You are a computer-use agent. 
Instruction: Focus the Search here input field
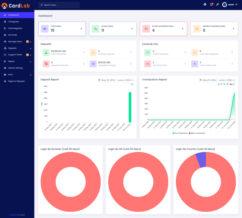[59, 5]
